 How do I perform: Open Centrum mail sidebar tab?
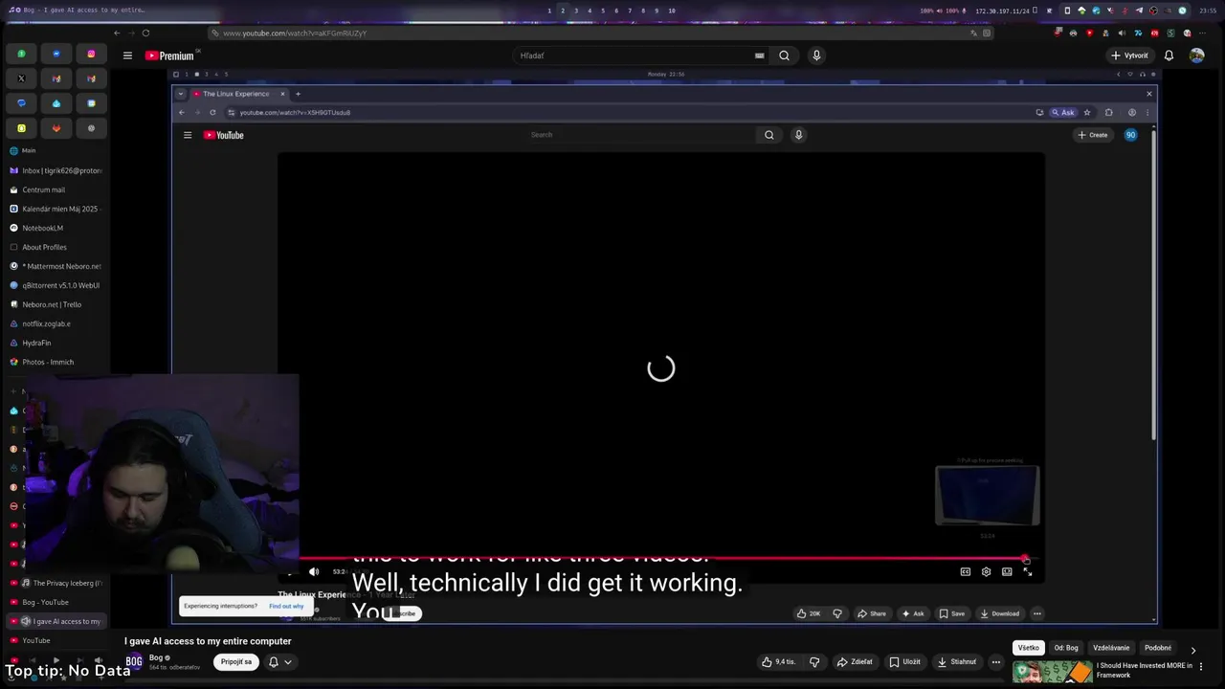[56, 189]
